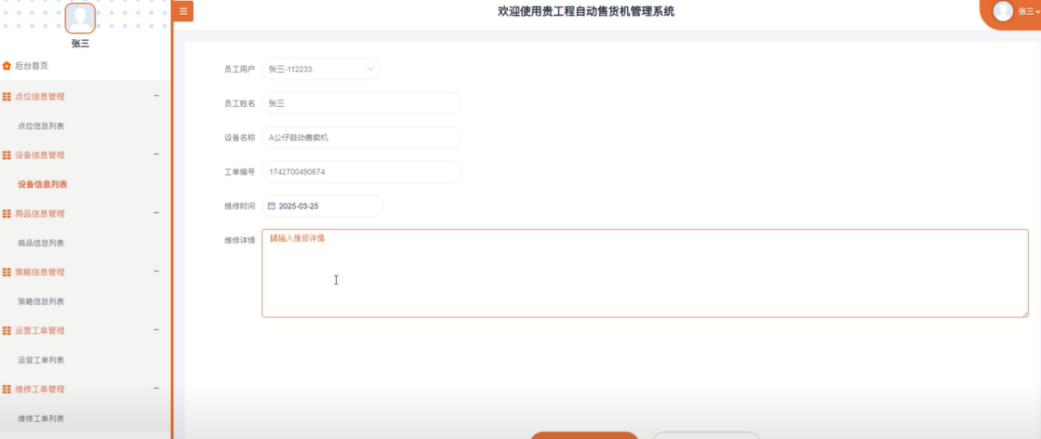Image resolution: width=1041 pixels, height=439 pixels.
Task: Click grid icon beside 策略信息管理
Action: point(7,272)
